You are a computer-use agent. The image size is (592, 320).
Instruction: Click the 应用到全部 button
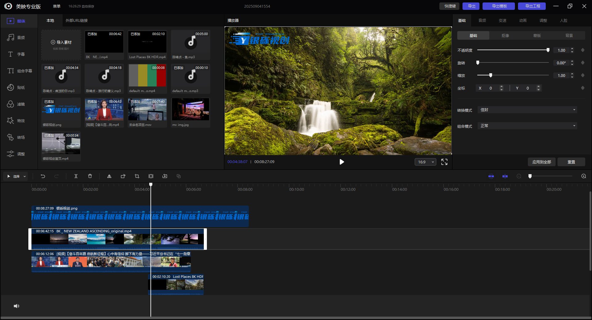tap(541, 162)
